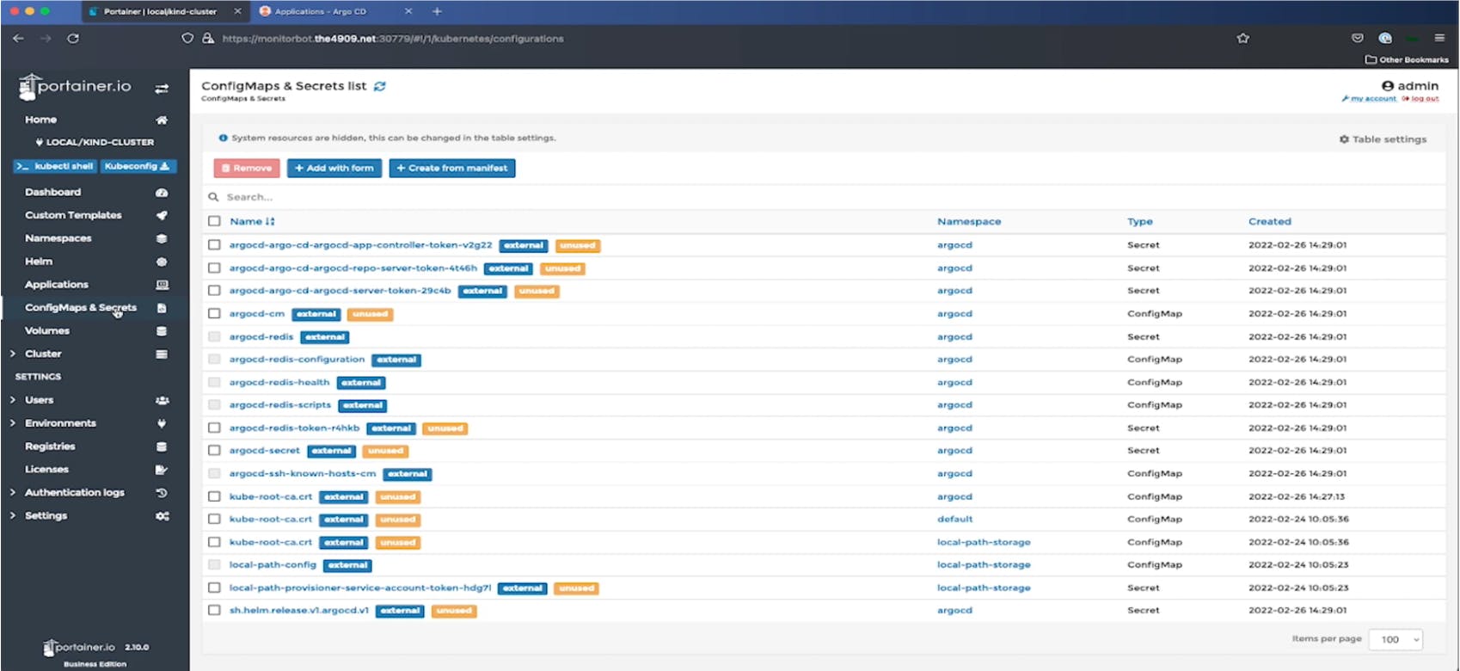Screen dimensions: 1460x671
Task: Open Volumes in the sidebar
Action: [47, 331]
